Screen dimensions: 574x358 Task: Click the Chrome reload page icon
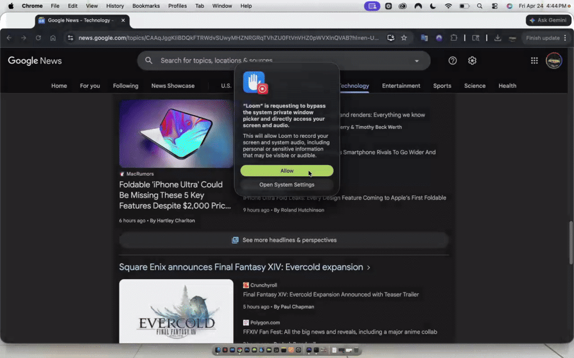click(x=38, y=38)
